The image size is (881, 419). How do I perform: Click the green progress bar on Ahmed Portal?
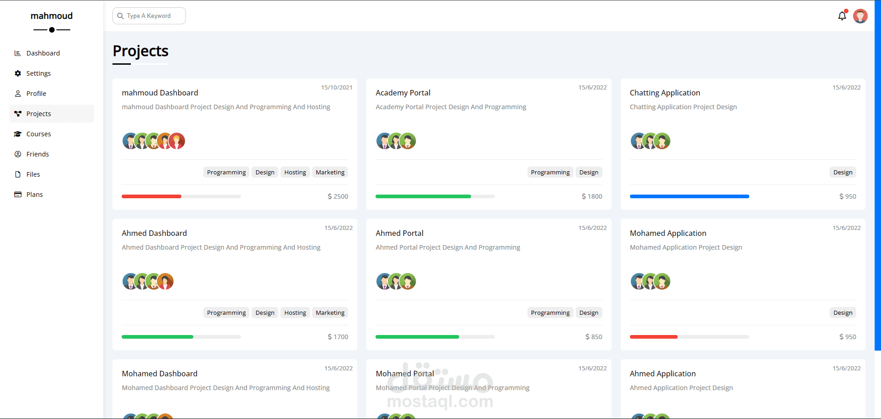point(417,337)
